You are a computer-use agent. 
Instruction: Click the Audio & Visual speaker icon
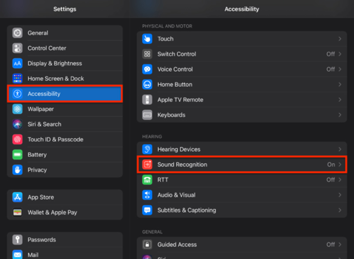click(147, 195)
